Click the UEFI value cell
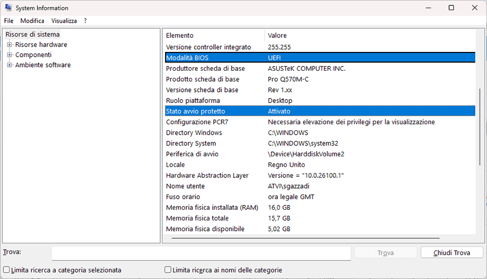The image size is (487, 279). [274, 58]
